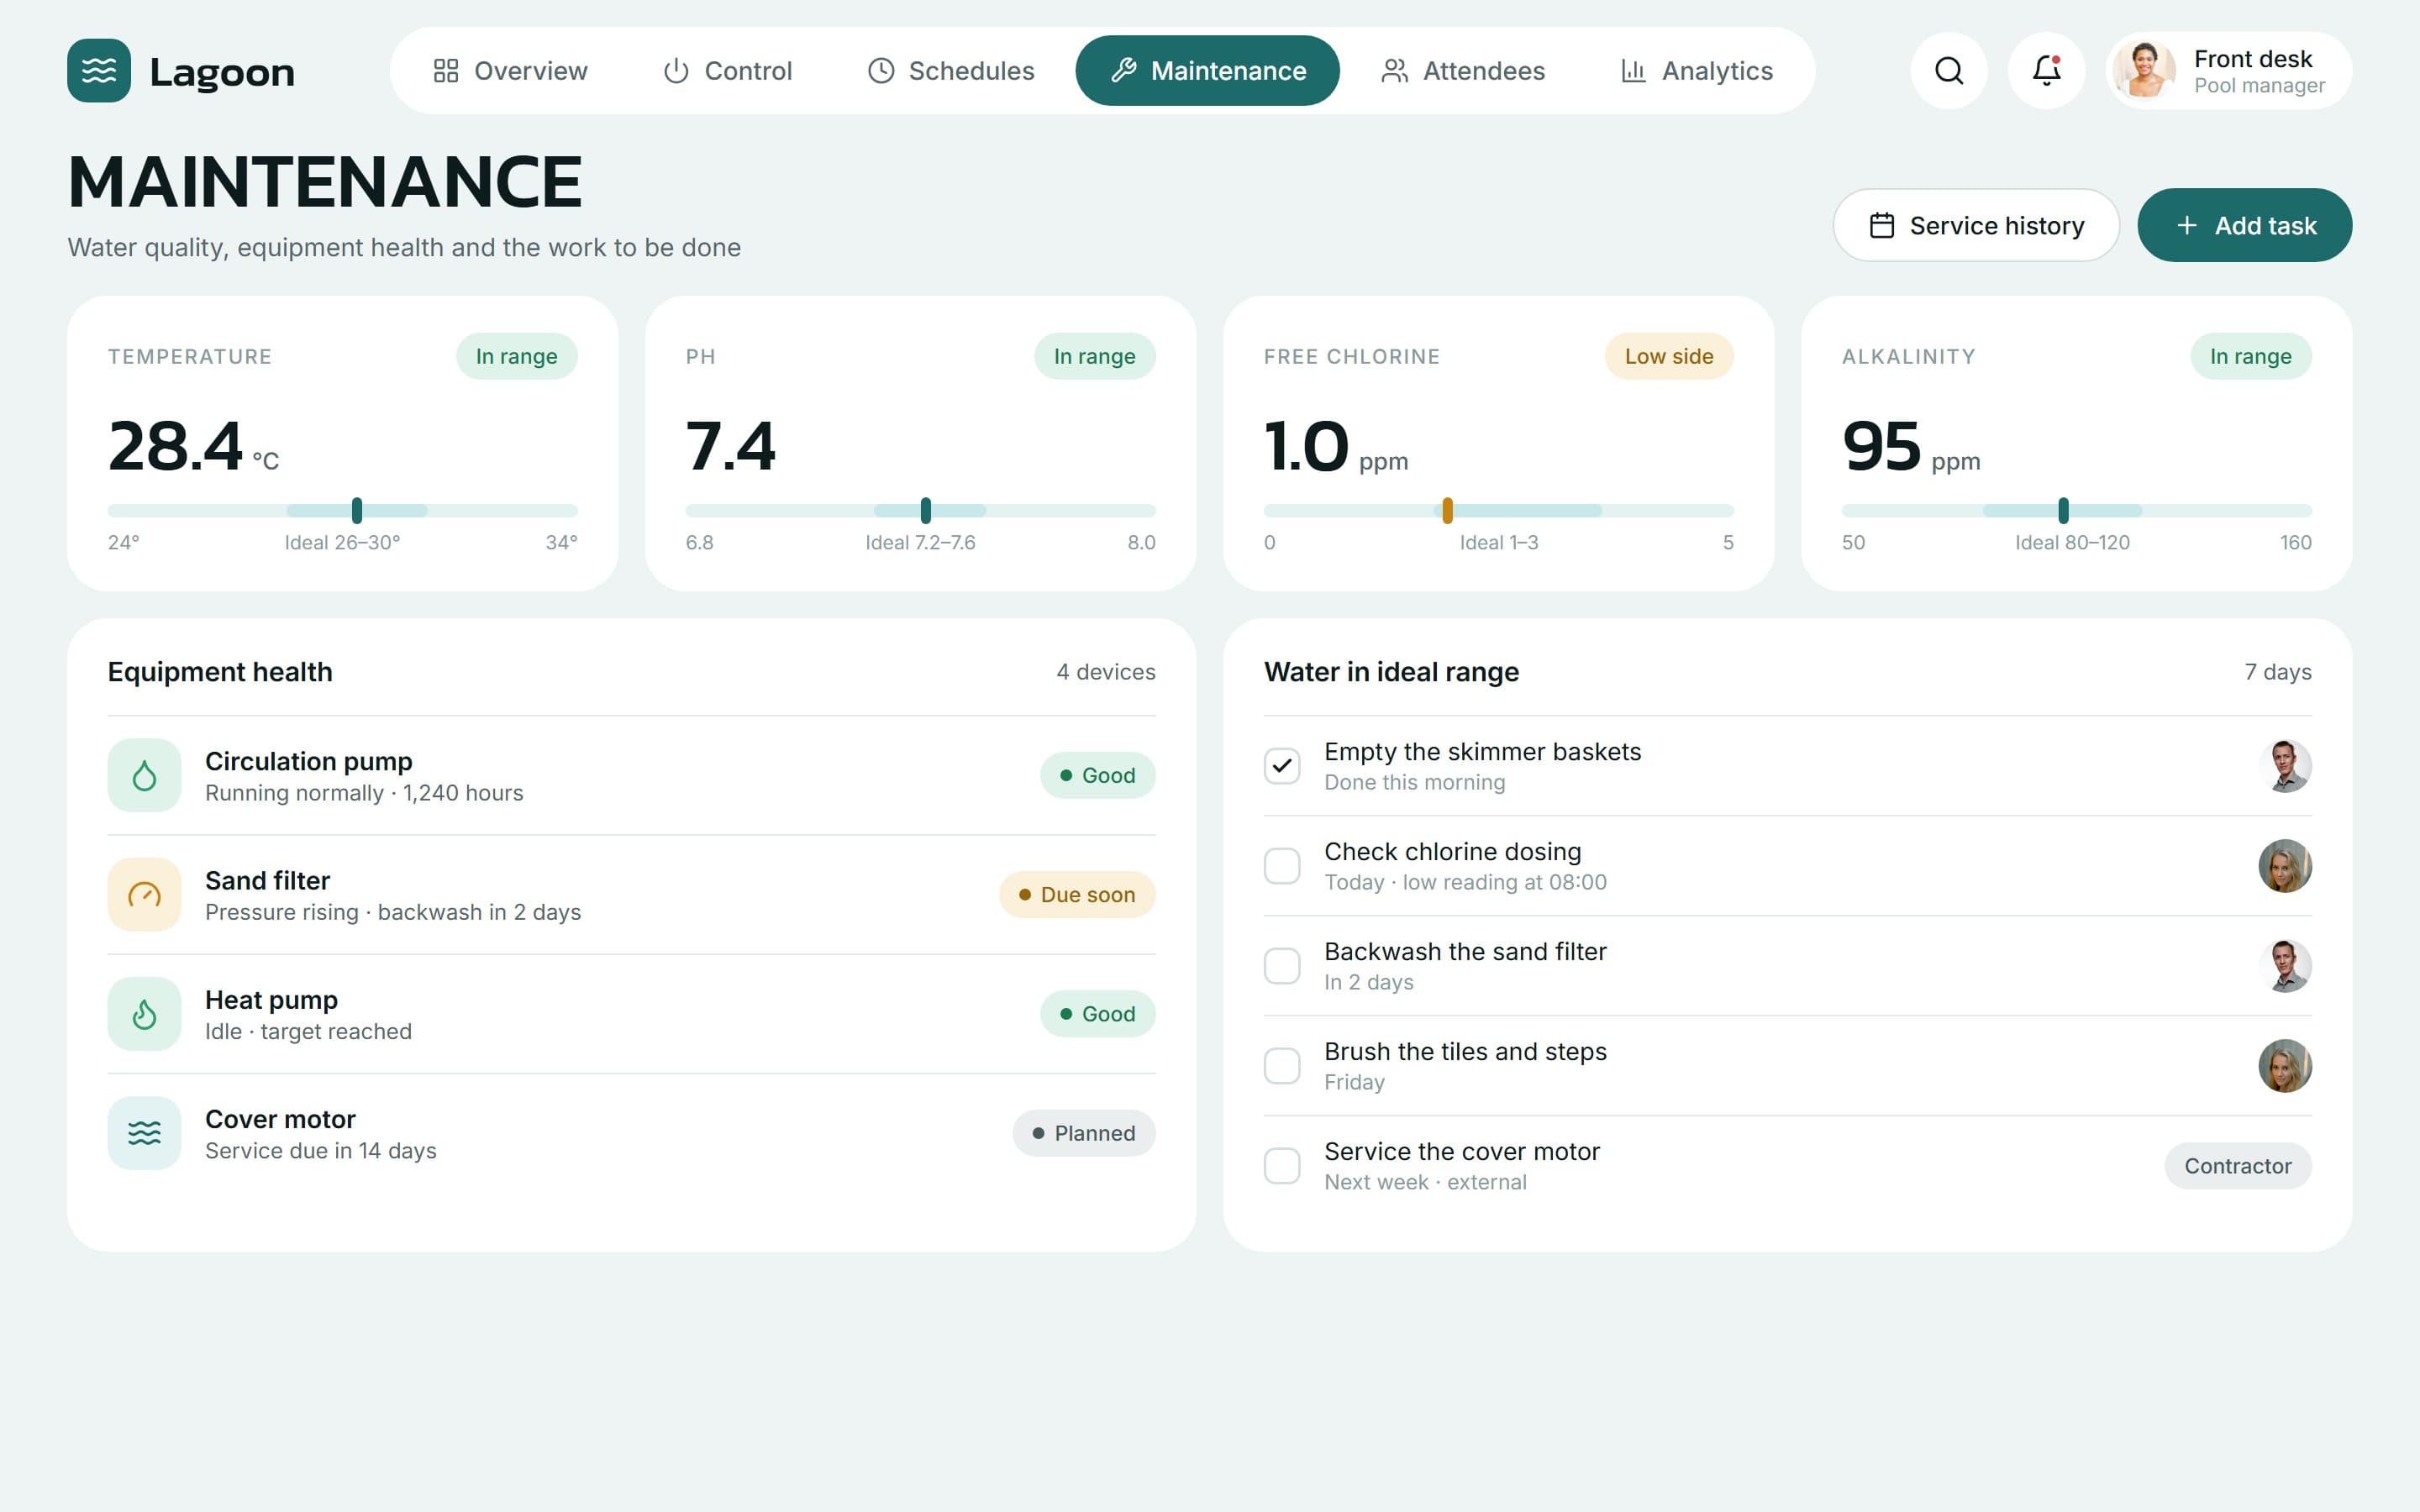This screenshot has height=1512, width=2420.
Task: Open the notifications bell
Action: [x=2046, y=70]
